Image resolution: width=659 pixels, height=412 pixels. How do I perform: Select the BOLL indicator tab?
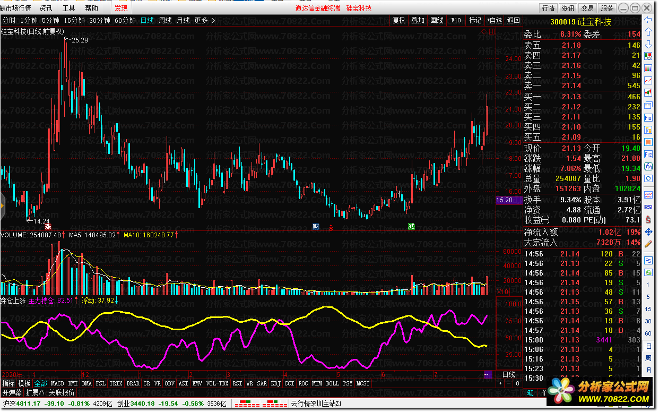[x=332, y=383]
